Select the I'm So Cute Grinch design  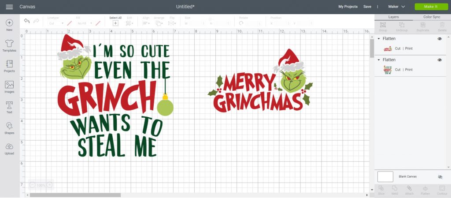point(115,96)
